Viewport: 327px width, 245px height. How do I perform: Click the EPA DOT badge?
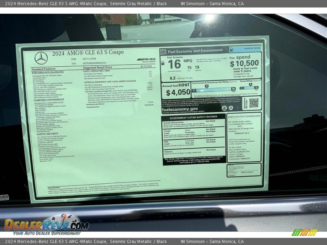point(163,52)
